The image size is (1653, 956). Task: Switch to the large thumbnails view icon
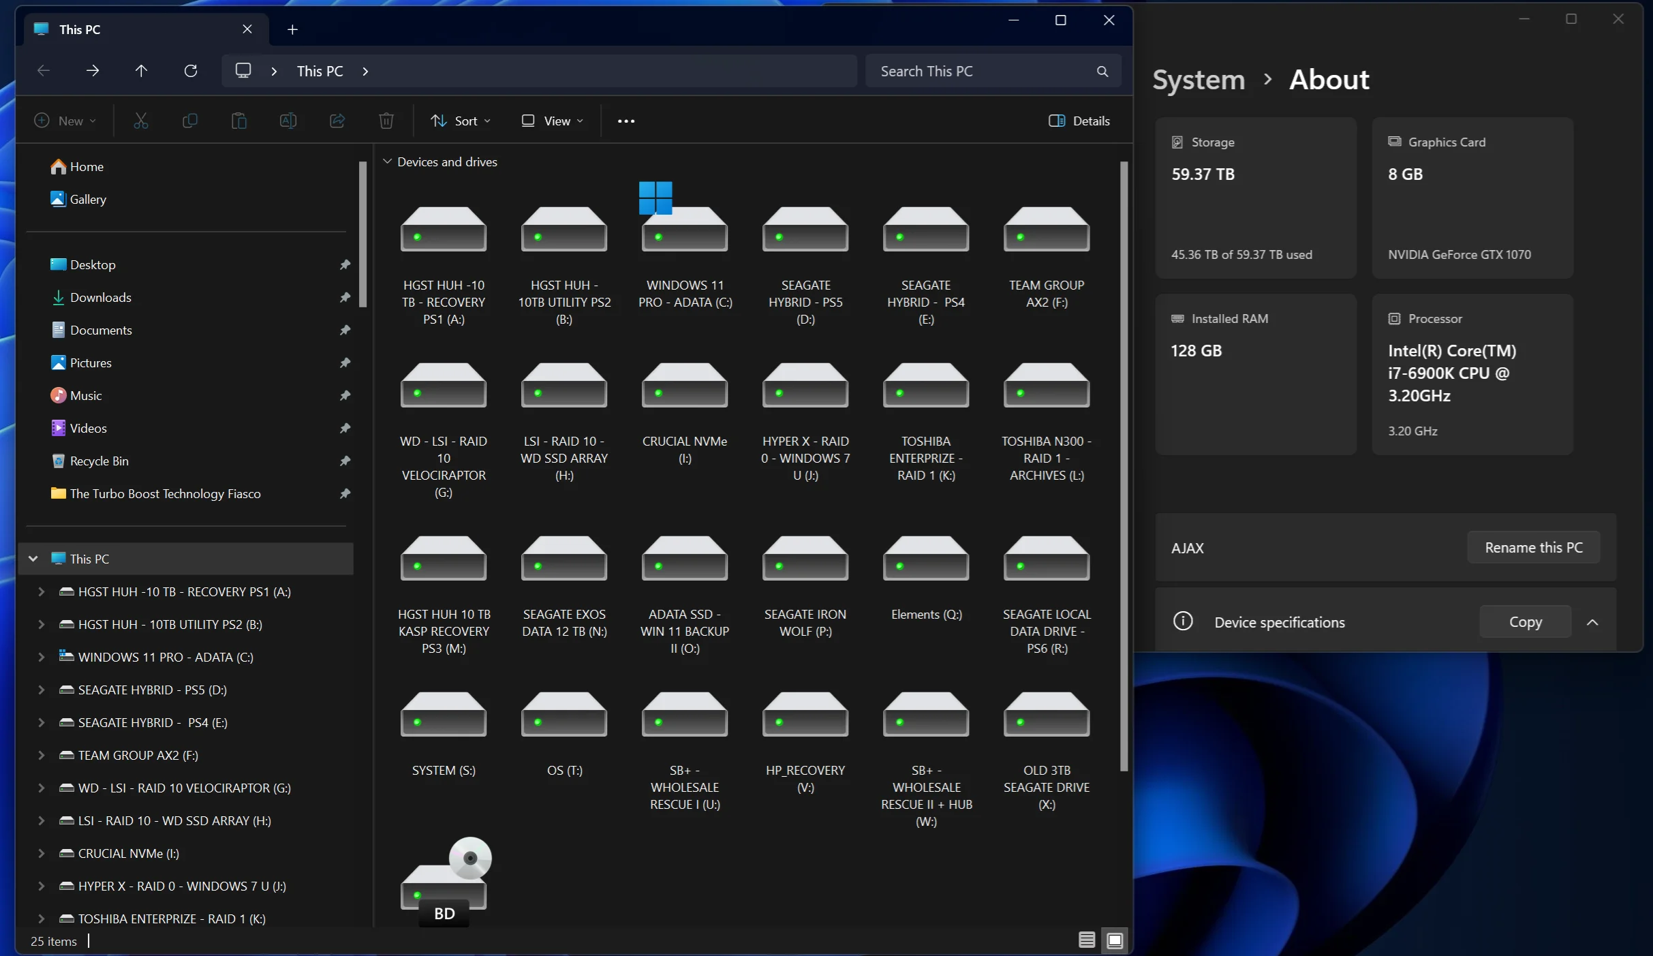coord(1115,940)
